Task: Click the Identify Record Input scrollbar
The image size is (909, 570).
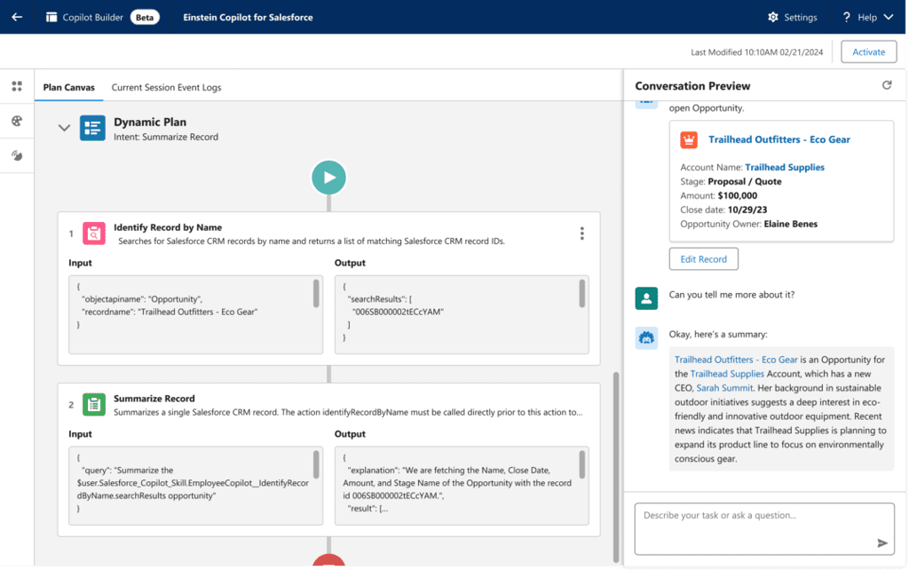Action: click(316, 293)
